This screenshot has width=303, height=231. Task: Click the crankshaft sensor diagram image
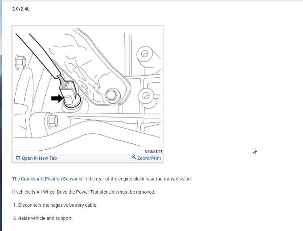pyautogui.click(x=88, y=90)
